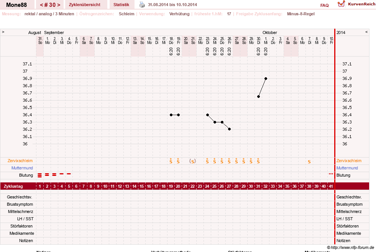Click the September month label

coord(54,33)
